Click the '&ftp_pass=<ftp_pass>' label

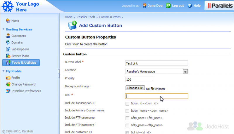147,125
